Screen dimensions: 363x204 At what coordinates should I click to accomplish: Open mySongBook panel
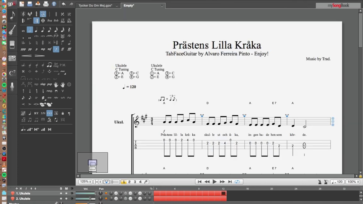point(338,5)
